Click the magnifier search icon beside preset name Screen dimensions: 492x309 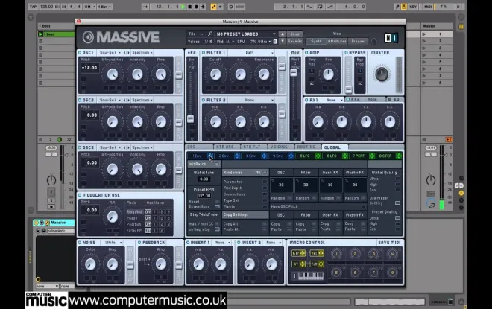coord(210,34)
